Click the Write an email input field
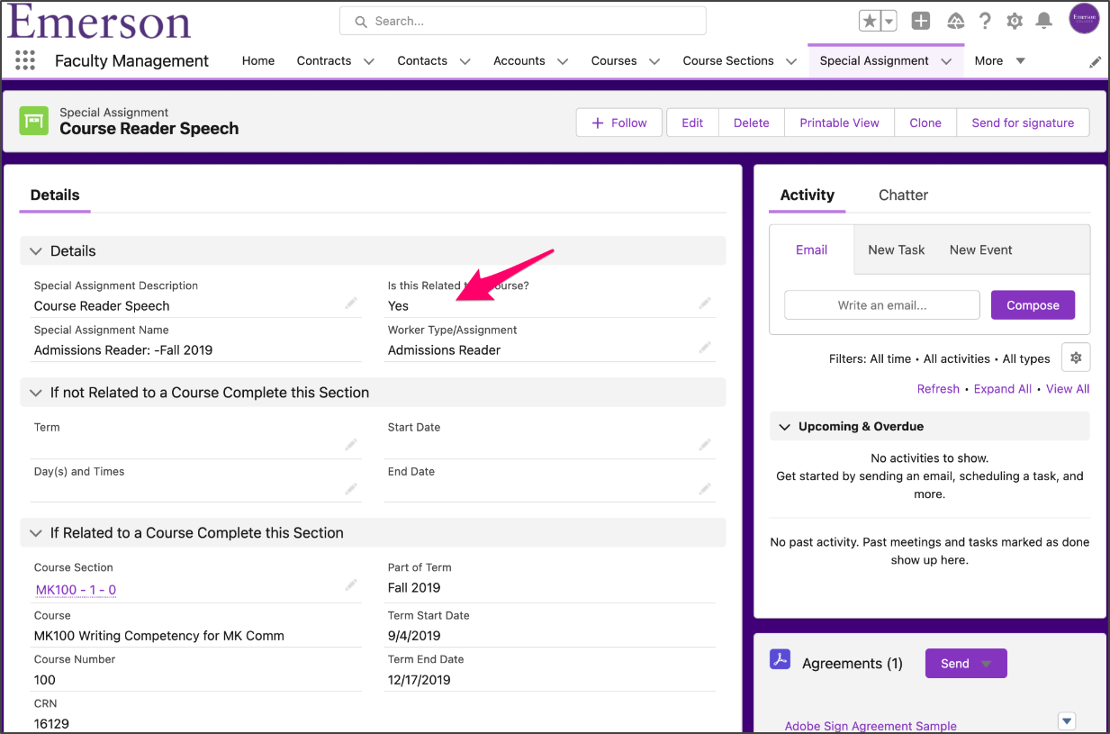 click(x=882, y=304)
